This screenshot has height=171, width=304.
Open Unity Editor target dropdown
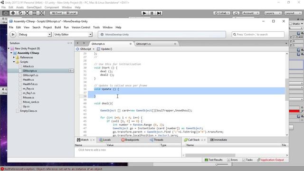pyautogui.click(x=73, y=35)
